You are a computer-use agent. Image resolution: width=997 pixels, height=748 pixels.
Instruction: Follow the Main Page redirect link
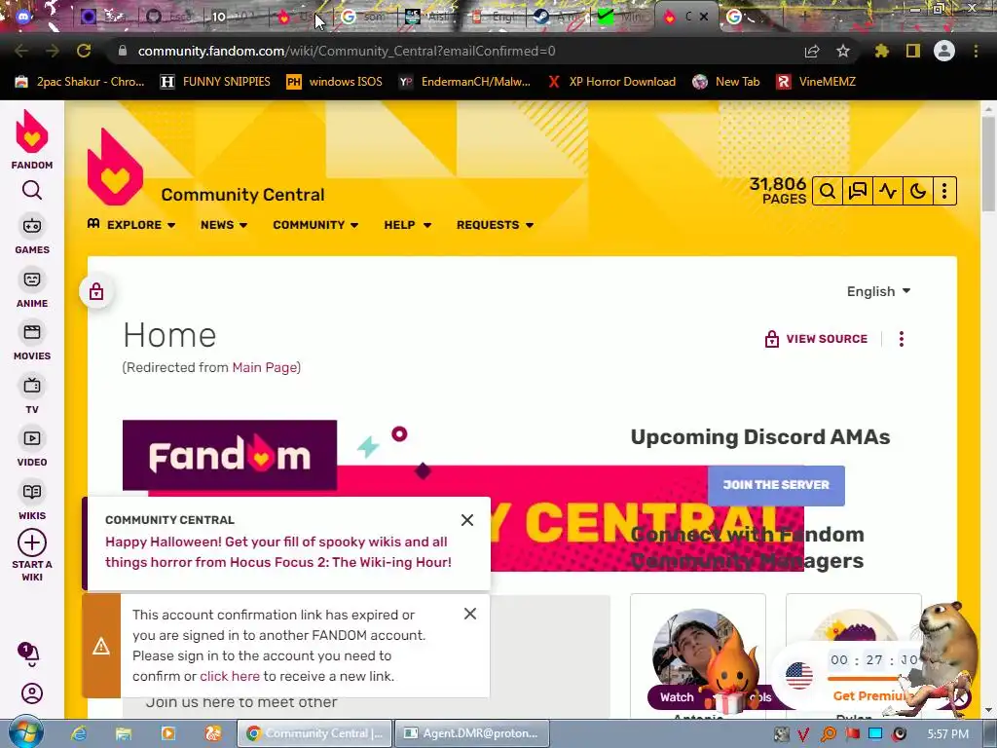(265, 367)
